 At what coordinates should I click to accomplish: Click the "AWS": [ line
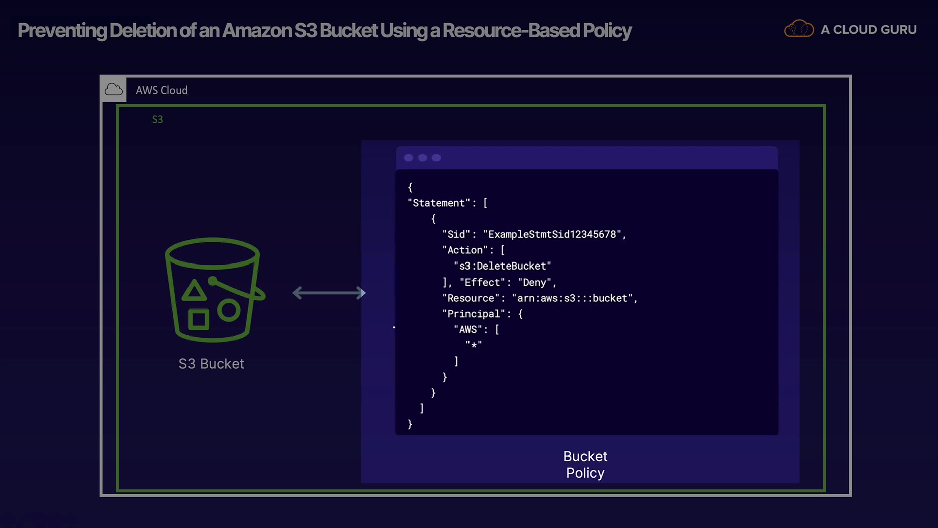(x=477, y=329)
